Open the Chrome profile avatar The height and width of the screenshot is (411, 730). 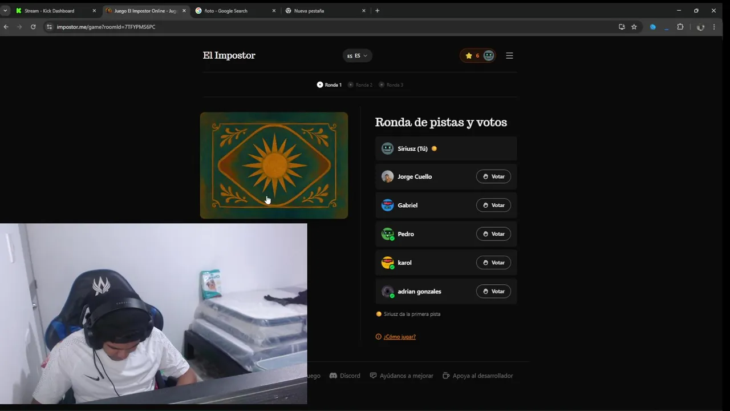(700, 27)
